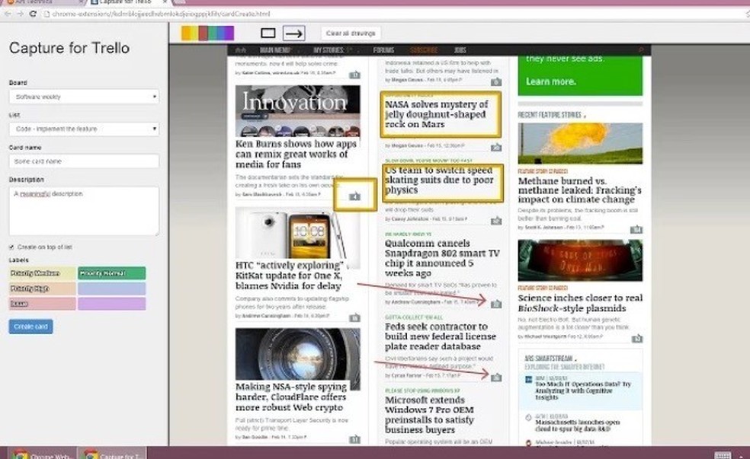Click the Create card button
Image resolution: width=750 pixels, height=459 pixels.
29,326
